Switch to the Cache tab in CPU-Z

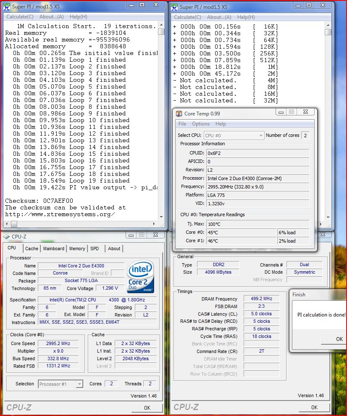pyautogui.click(x=32, y=249)
